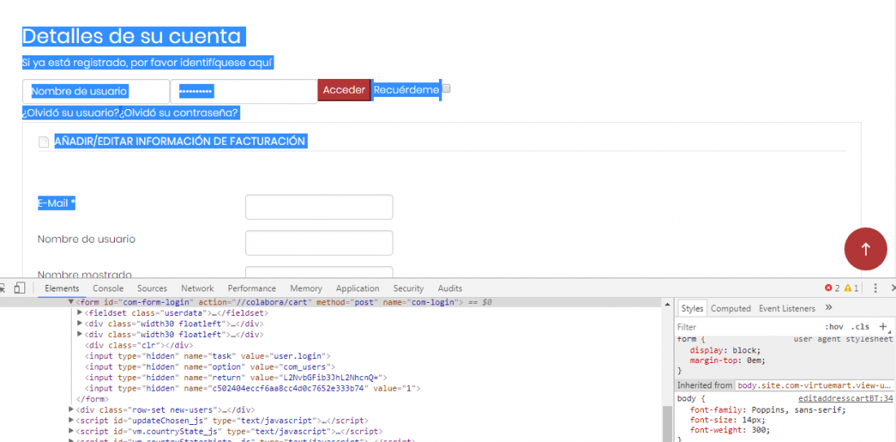
Task: Select the Event Listeners sidebar tab
Action: click(x=787, y=309)
